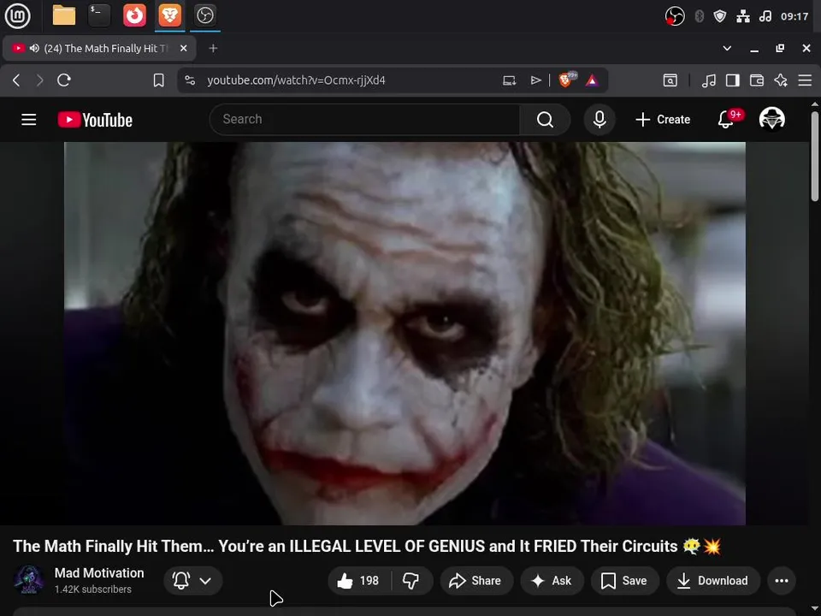Share this video
Viewport: 821px width, 616px height.
point(476,580)
